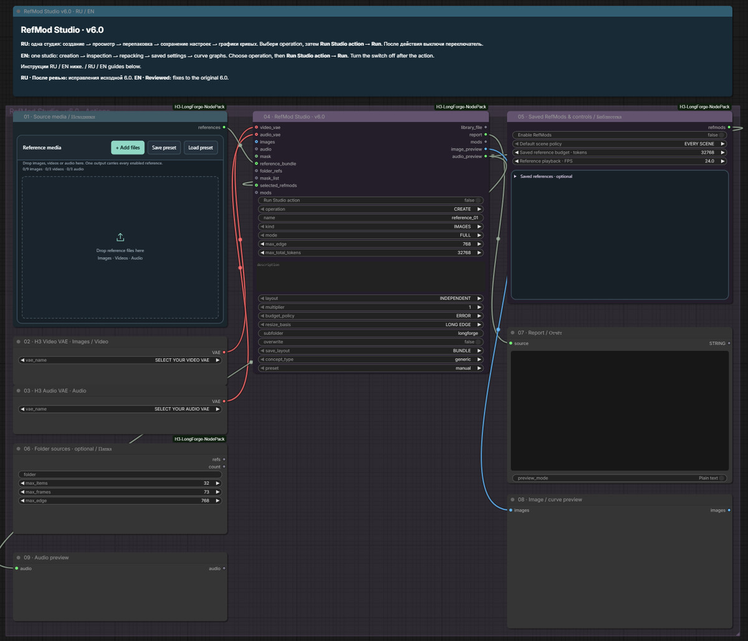Viewport: 748px width, 641px height.
Task: Open the concept_type dropdown set to generic
Action: pyautogui.click(x=371, y=359)
